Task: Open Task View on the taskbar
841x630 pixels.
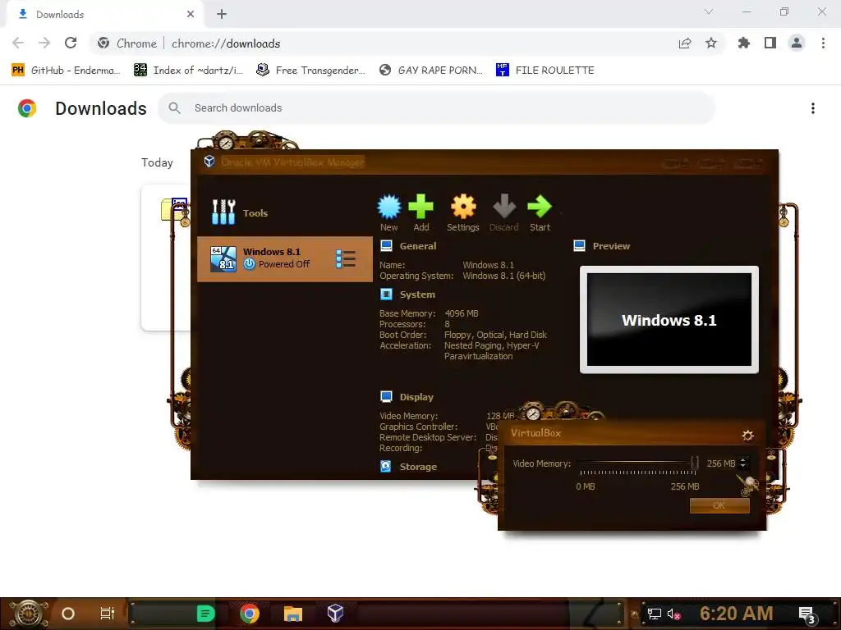Action: 108,614
